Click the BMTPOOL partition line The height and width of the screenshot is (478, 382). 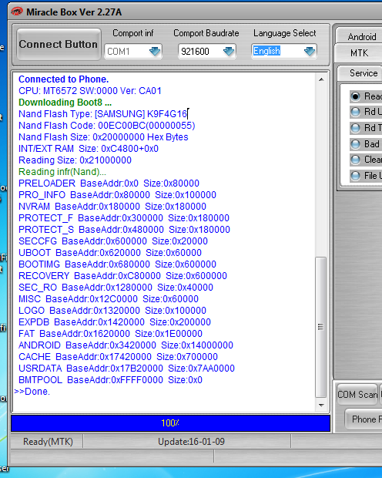point(110,380)
